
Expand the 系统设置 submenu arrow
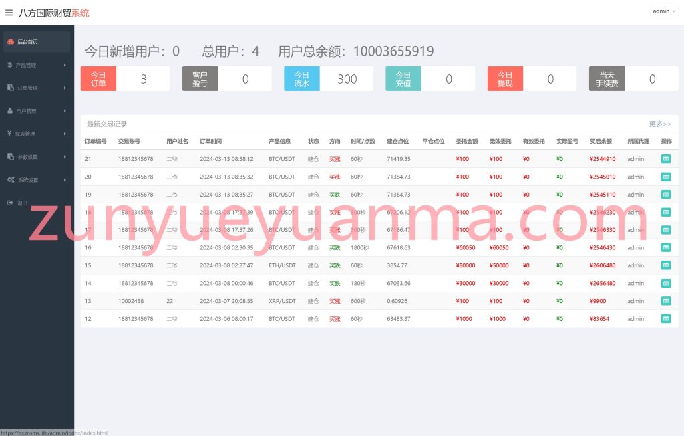tap(65, 180)
